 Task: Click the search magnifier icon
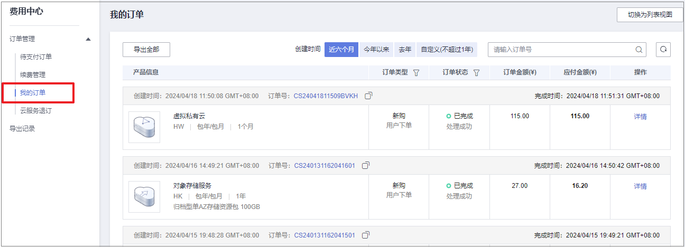639,50
